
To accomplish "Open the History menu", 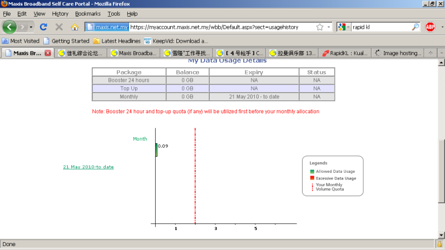I will click(x=60, y=13).
